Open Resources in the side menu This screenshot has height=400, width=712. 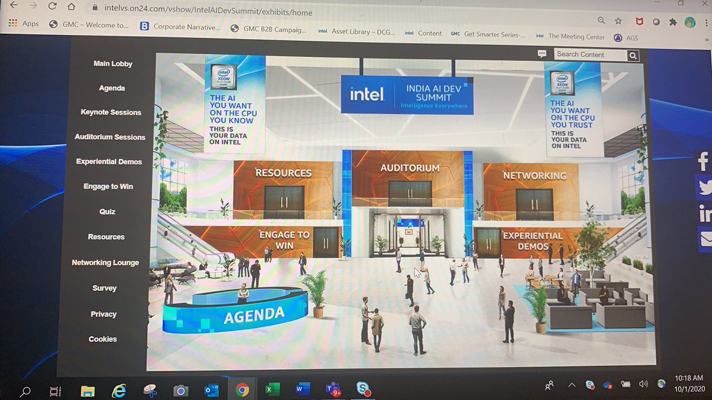coord(106,236)
